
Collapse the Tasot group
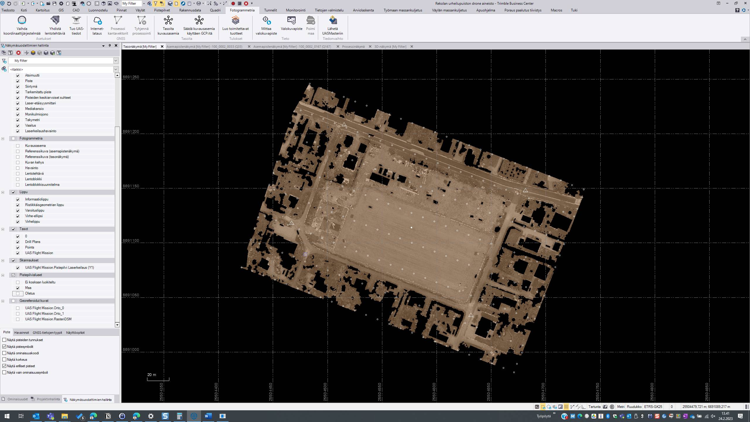coord(3,229)
